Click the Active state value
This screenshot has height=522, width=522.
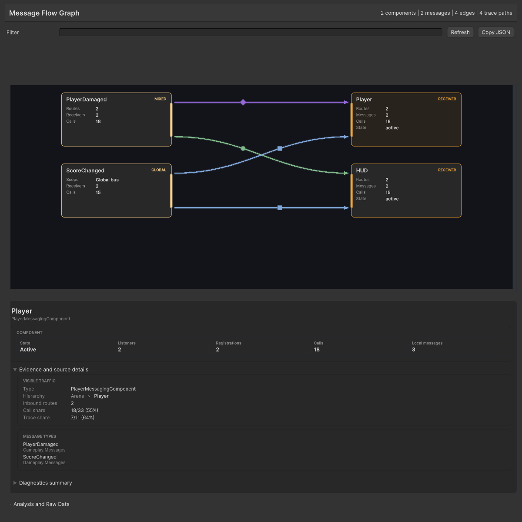(x=28, y=349)
